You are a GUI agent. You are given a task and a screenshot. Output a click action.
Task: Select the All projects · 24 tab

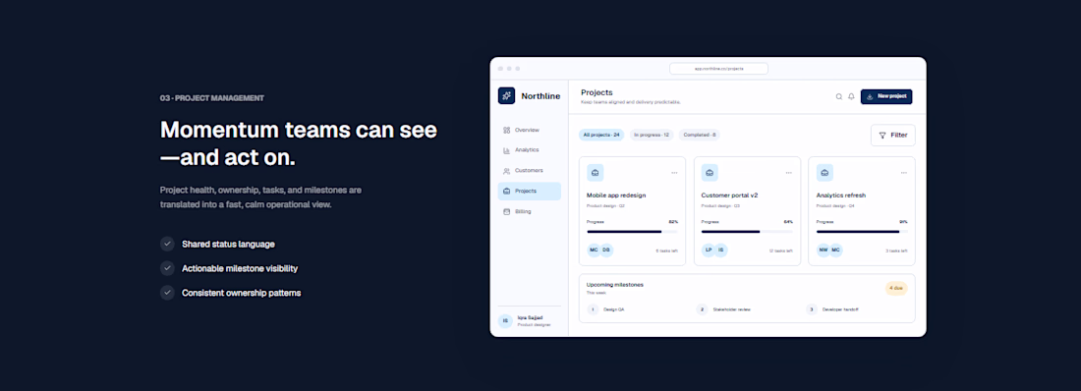(601, 136)
